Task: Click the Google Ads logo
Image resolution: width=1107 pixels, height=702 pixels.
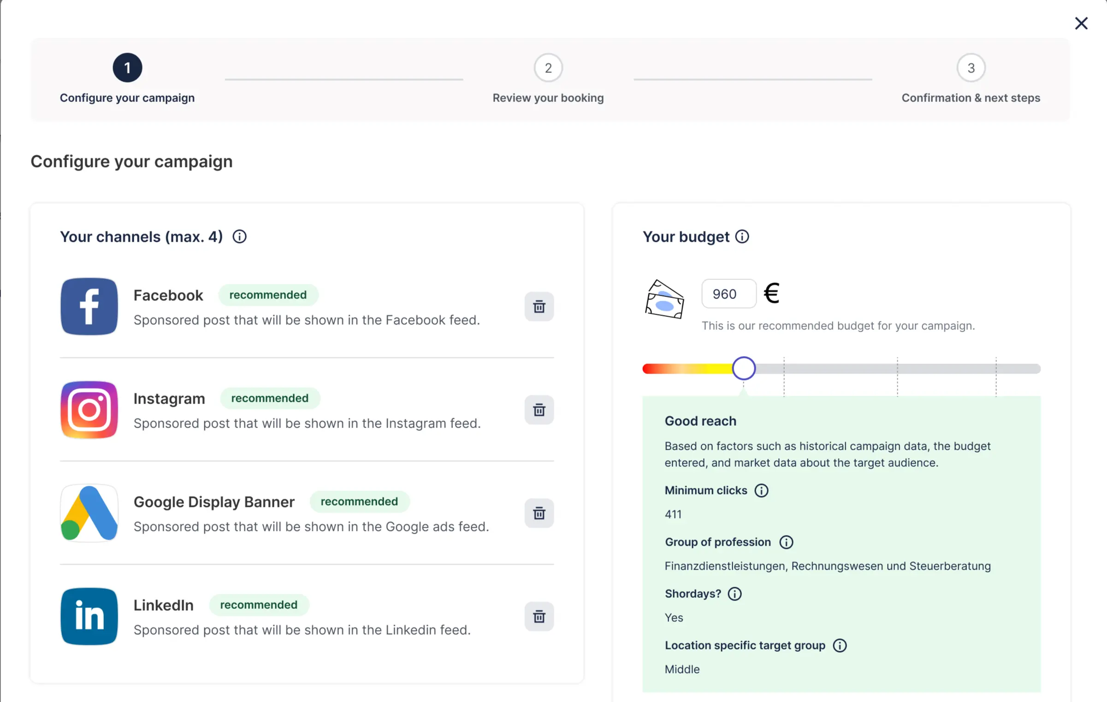Action: (89, 513)
